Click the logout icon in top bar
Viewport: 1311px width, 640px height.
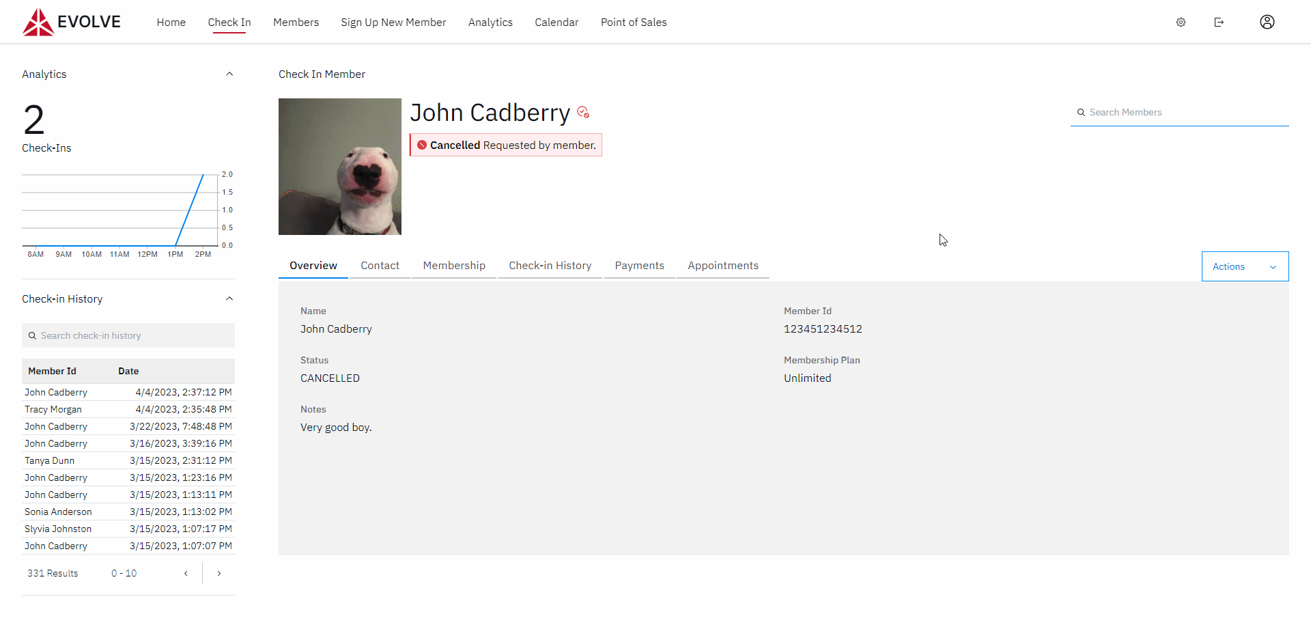(1220, 22)
